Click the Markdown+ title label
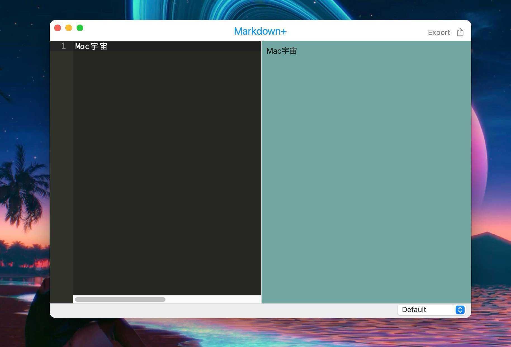This screenshot has height=347, width=511. (x=260, y=31)
